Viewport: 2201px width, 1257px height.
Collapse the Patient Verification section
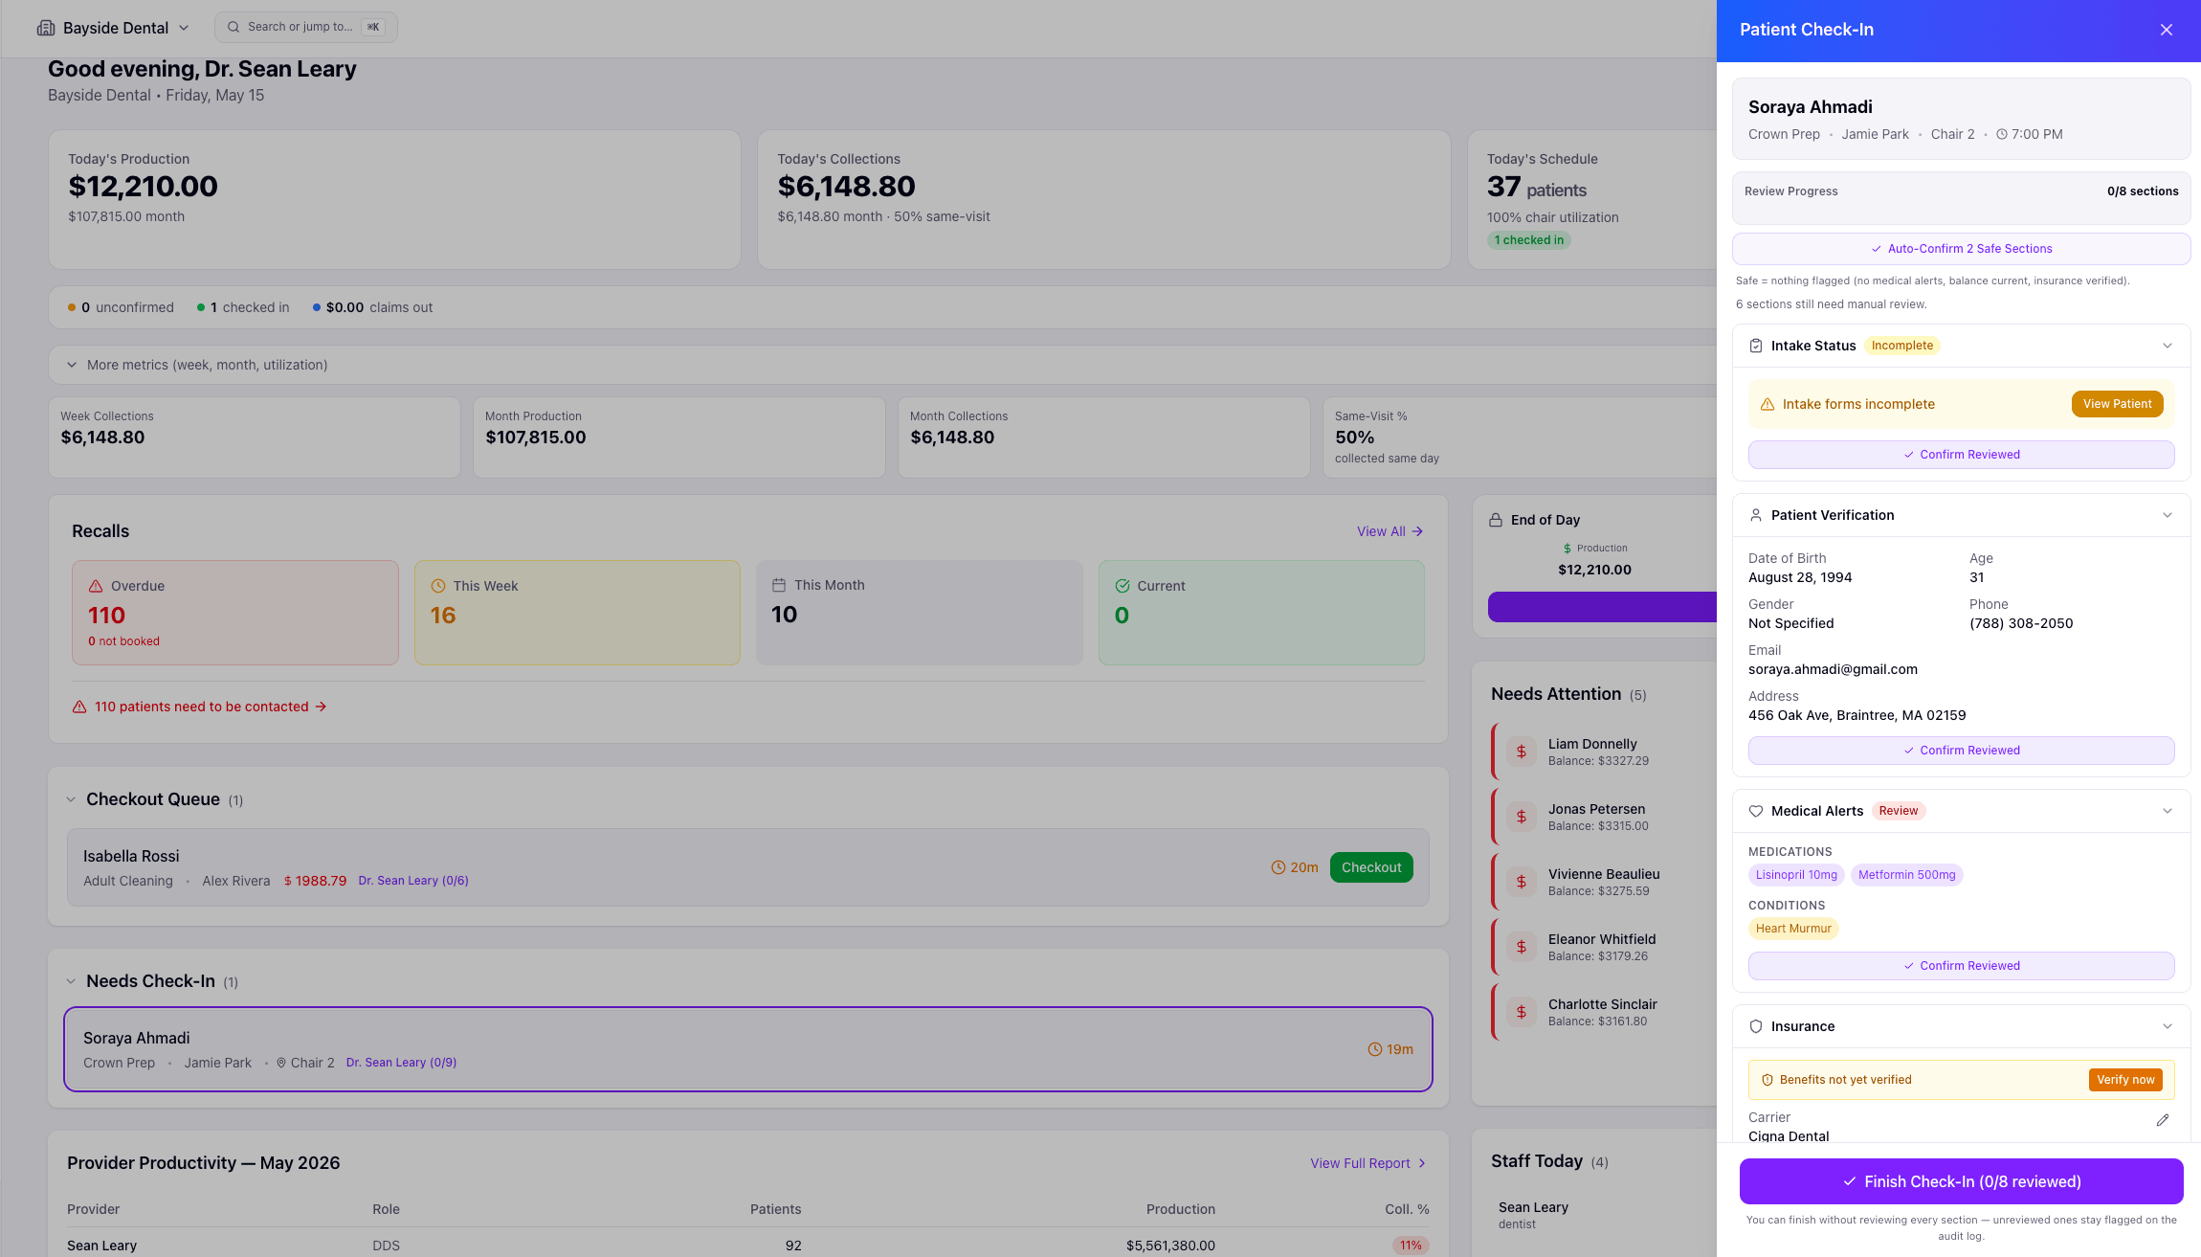point(2168,515)
